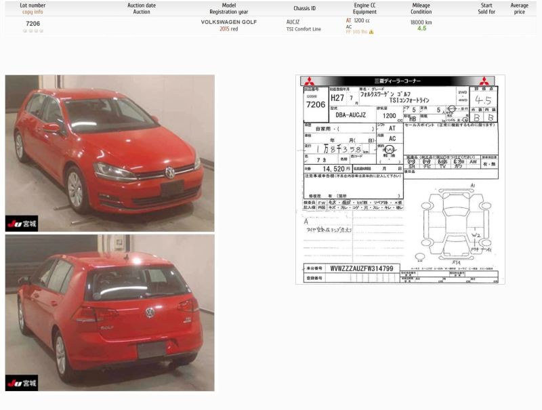
Task: Click the 'Engine CC Equipment' column header
Action: coord(364,9)
